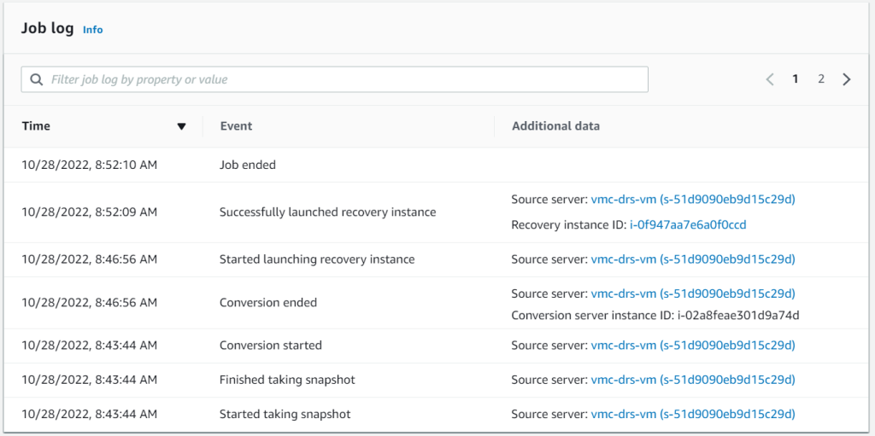Click the Job ended event text
This screenshot has width=875, height=436.
[x=248, y=165]
